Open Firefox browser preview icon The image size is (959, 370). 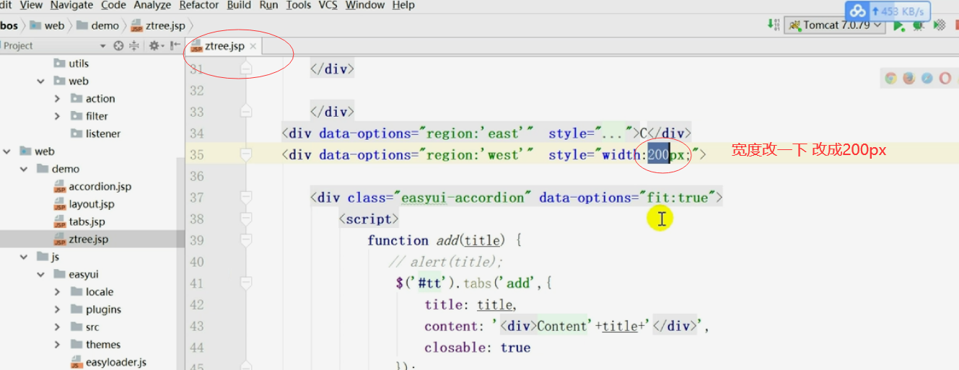tap(909, 78)
